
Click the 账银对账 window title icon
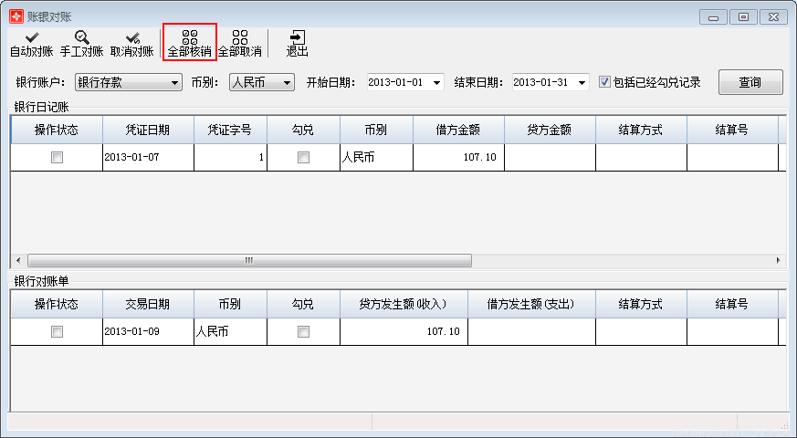(x=16, y=16)
